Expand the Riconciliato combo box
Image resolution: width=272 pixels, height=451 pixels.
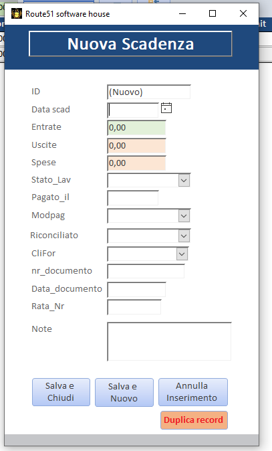(x=184, y=236)
